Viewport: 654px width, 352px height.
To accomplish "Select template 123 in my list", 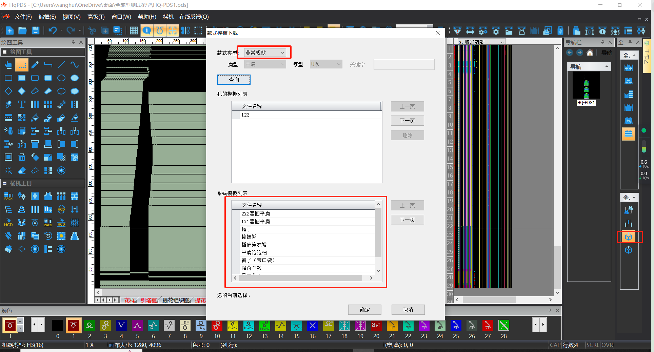I will point(306,115).
